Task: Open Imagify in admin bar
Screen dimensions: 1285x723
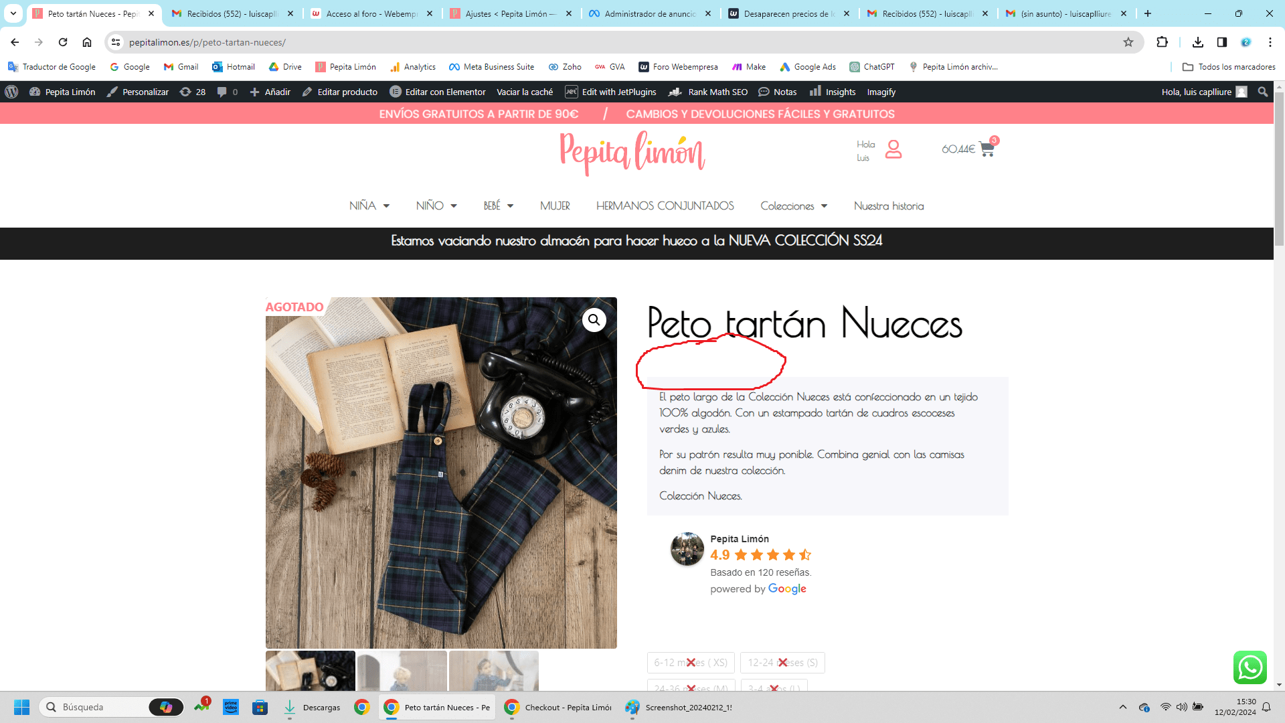Action: point(881,92)
